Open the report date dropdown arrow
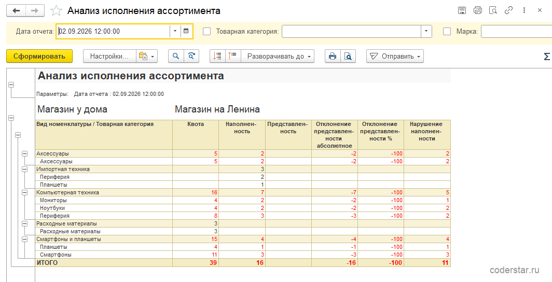 175,31
